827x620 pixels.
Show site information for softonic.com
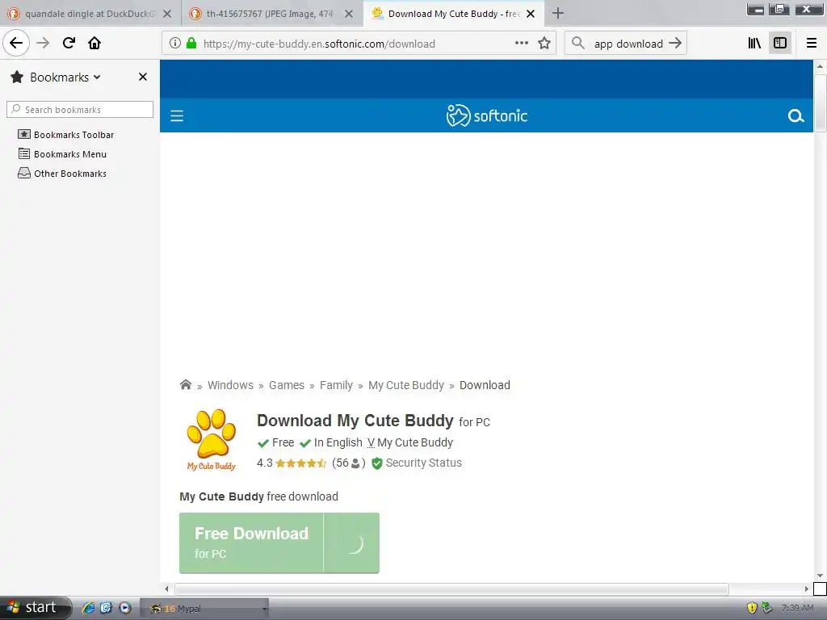175,44
